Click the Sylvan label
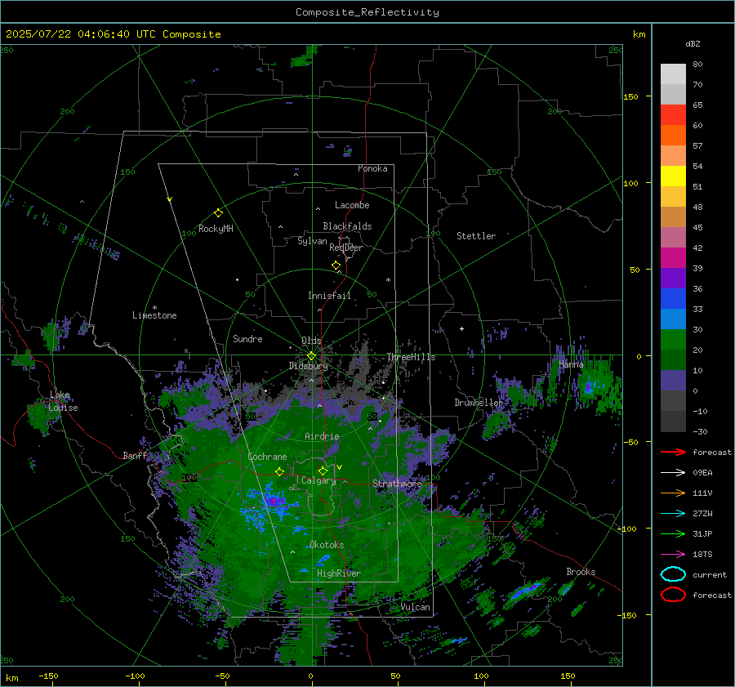Viewport: 735px width, 687px height. pos(312,241)
